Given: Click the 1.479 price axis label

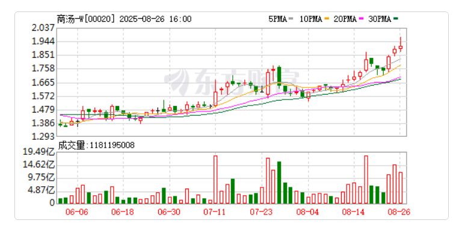Looking at the screenshot, I should coord(43,110).
